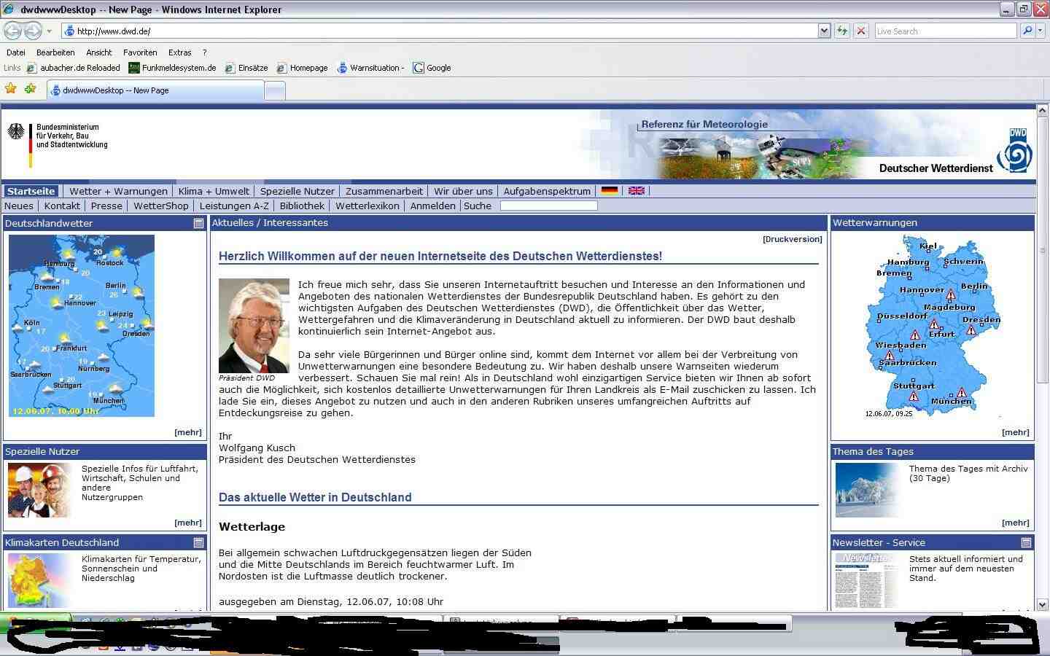Screen dimensions: 1050x656
Task: Click the Stop loading X icon
Action: (861, 31)
